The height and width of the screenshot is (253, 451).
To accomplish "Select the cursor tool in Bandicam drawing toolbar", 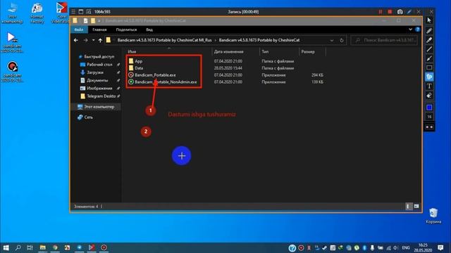I will coord(429,20).
